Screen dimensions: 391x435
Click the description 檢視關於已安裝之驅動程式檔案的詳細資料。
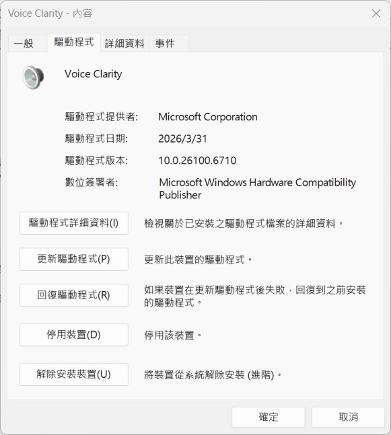pyautogui.click(x=244, y=224)
